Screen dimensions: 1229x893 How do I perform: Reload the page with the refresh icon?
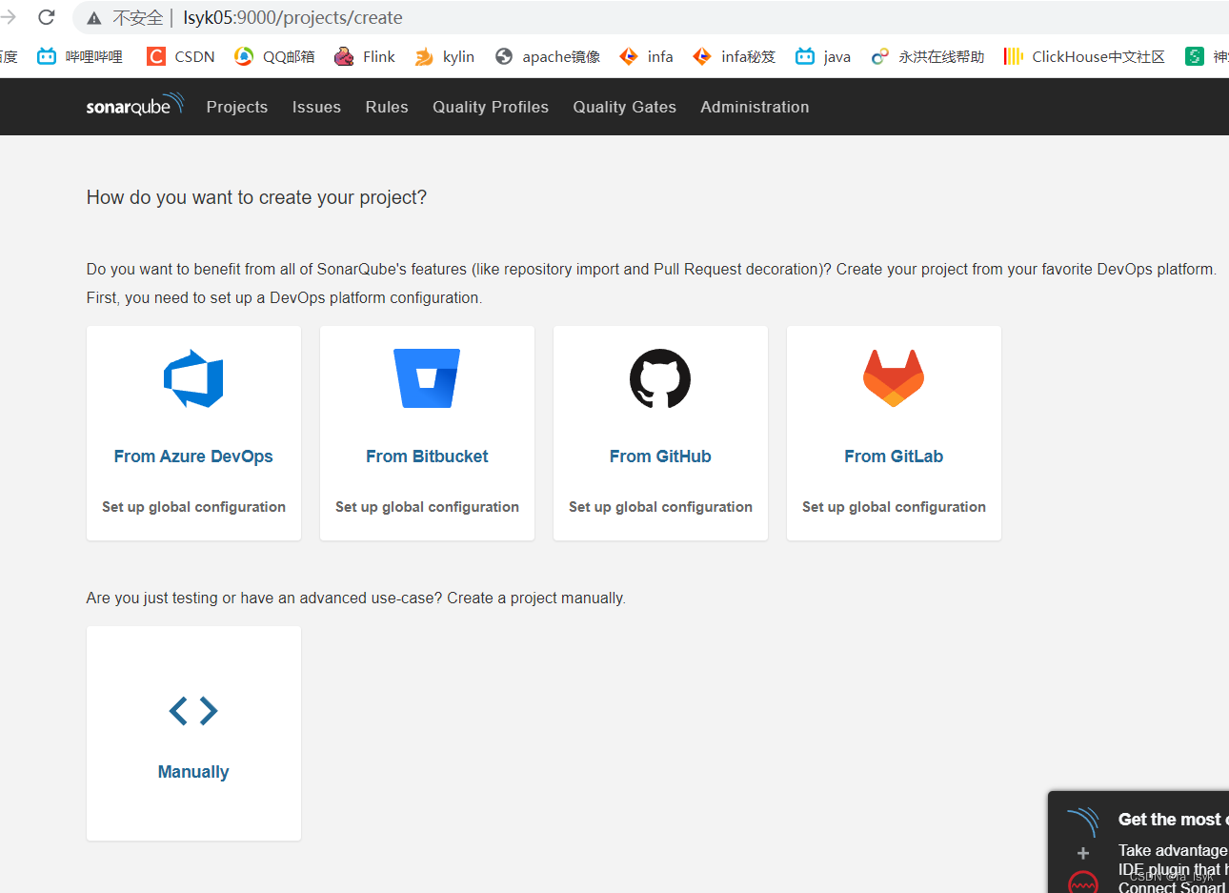coord(46,17)
